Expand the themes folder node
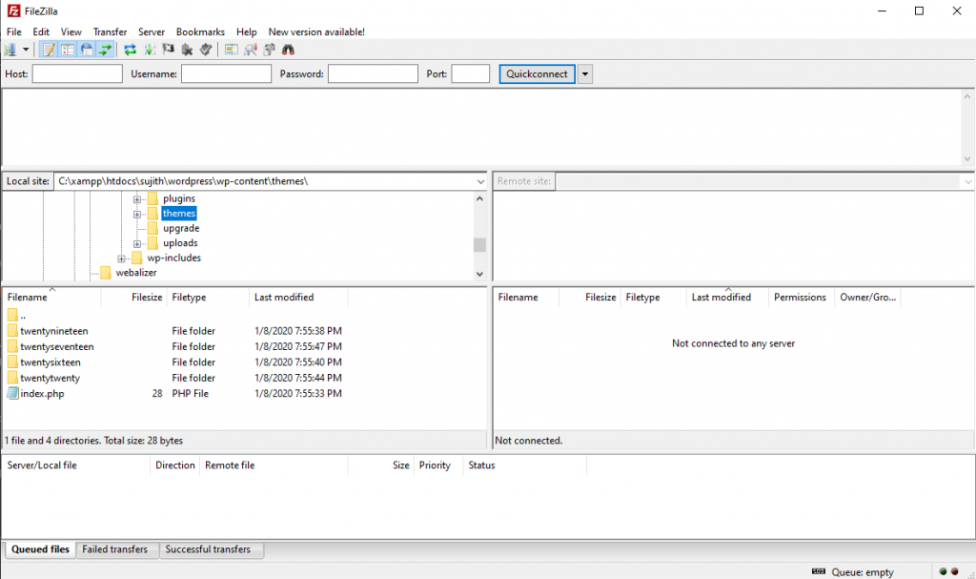This screenshot has width=976, height=579. [x=137, y=215]
